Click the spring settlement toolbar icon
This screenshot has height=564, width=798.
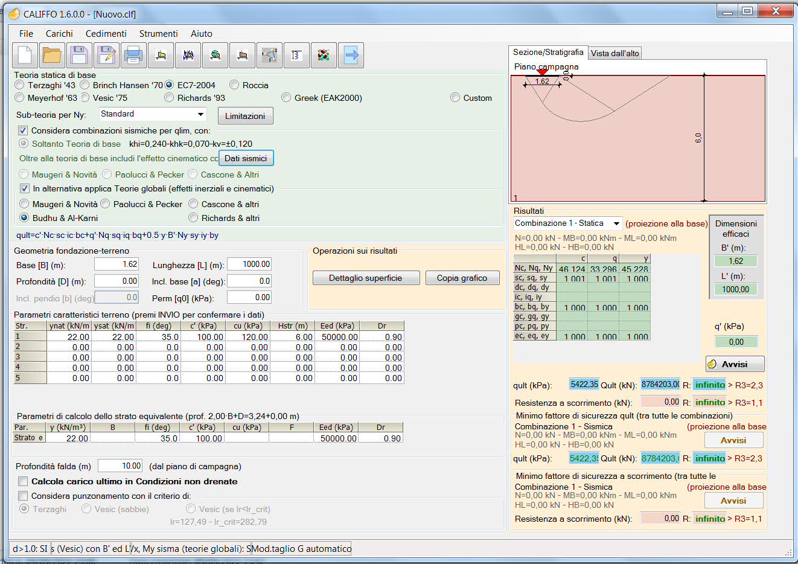pyautogui.click(x=296, y=56)
